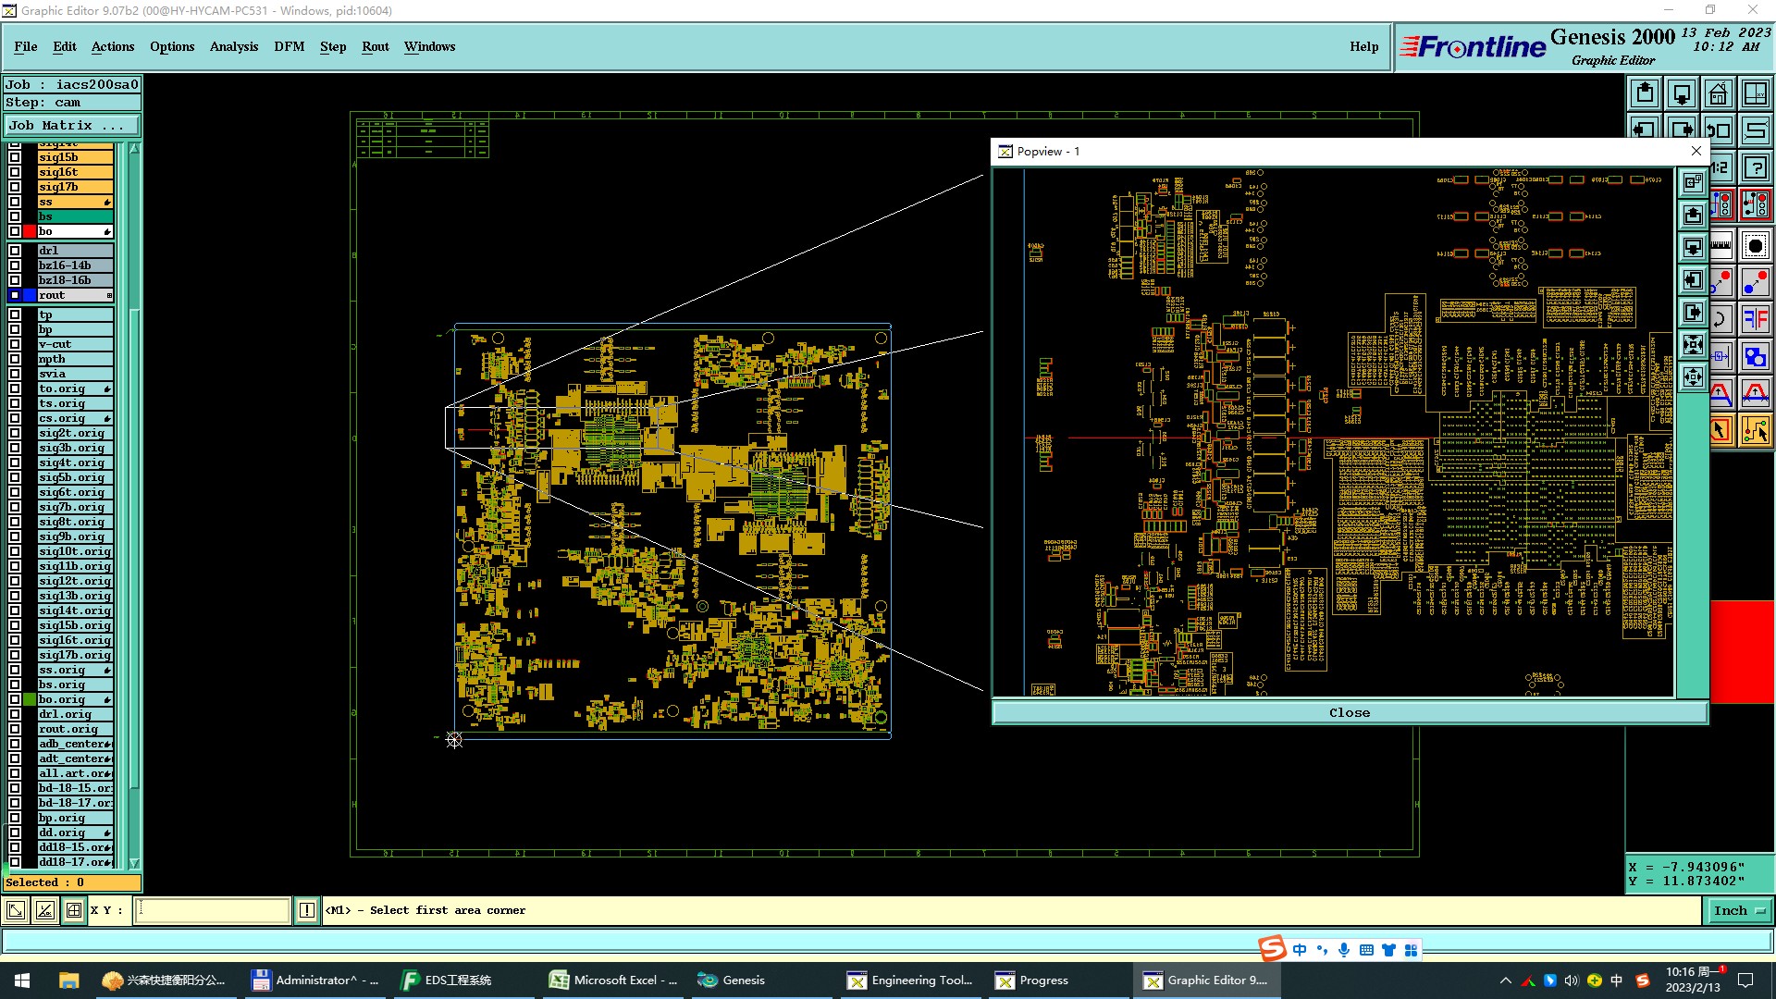Viewport: 1776px width, 999px height.
Task: Select the measure ruler tool
Action: 1720,246
